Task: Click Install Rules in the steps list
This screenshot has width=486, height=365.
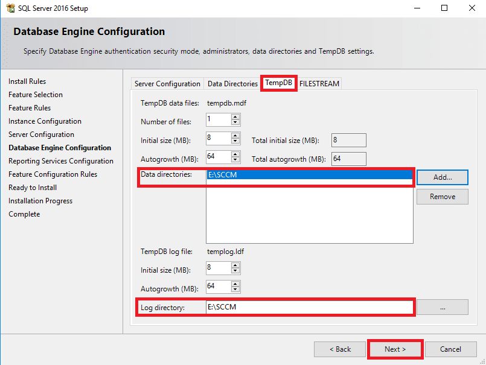Action: click(x=27, y=81)
